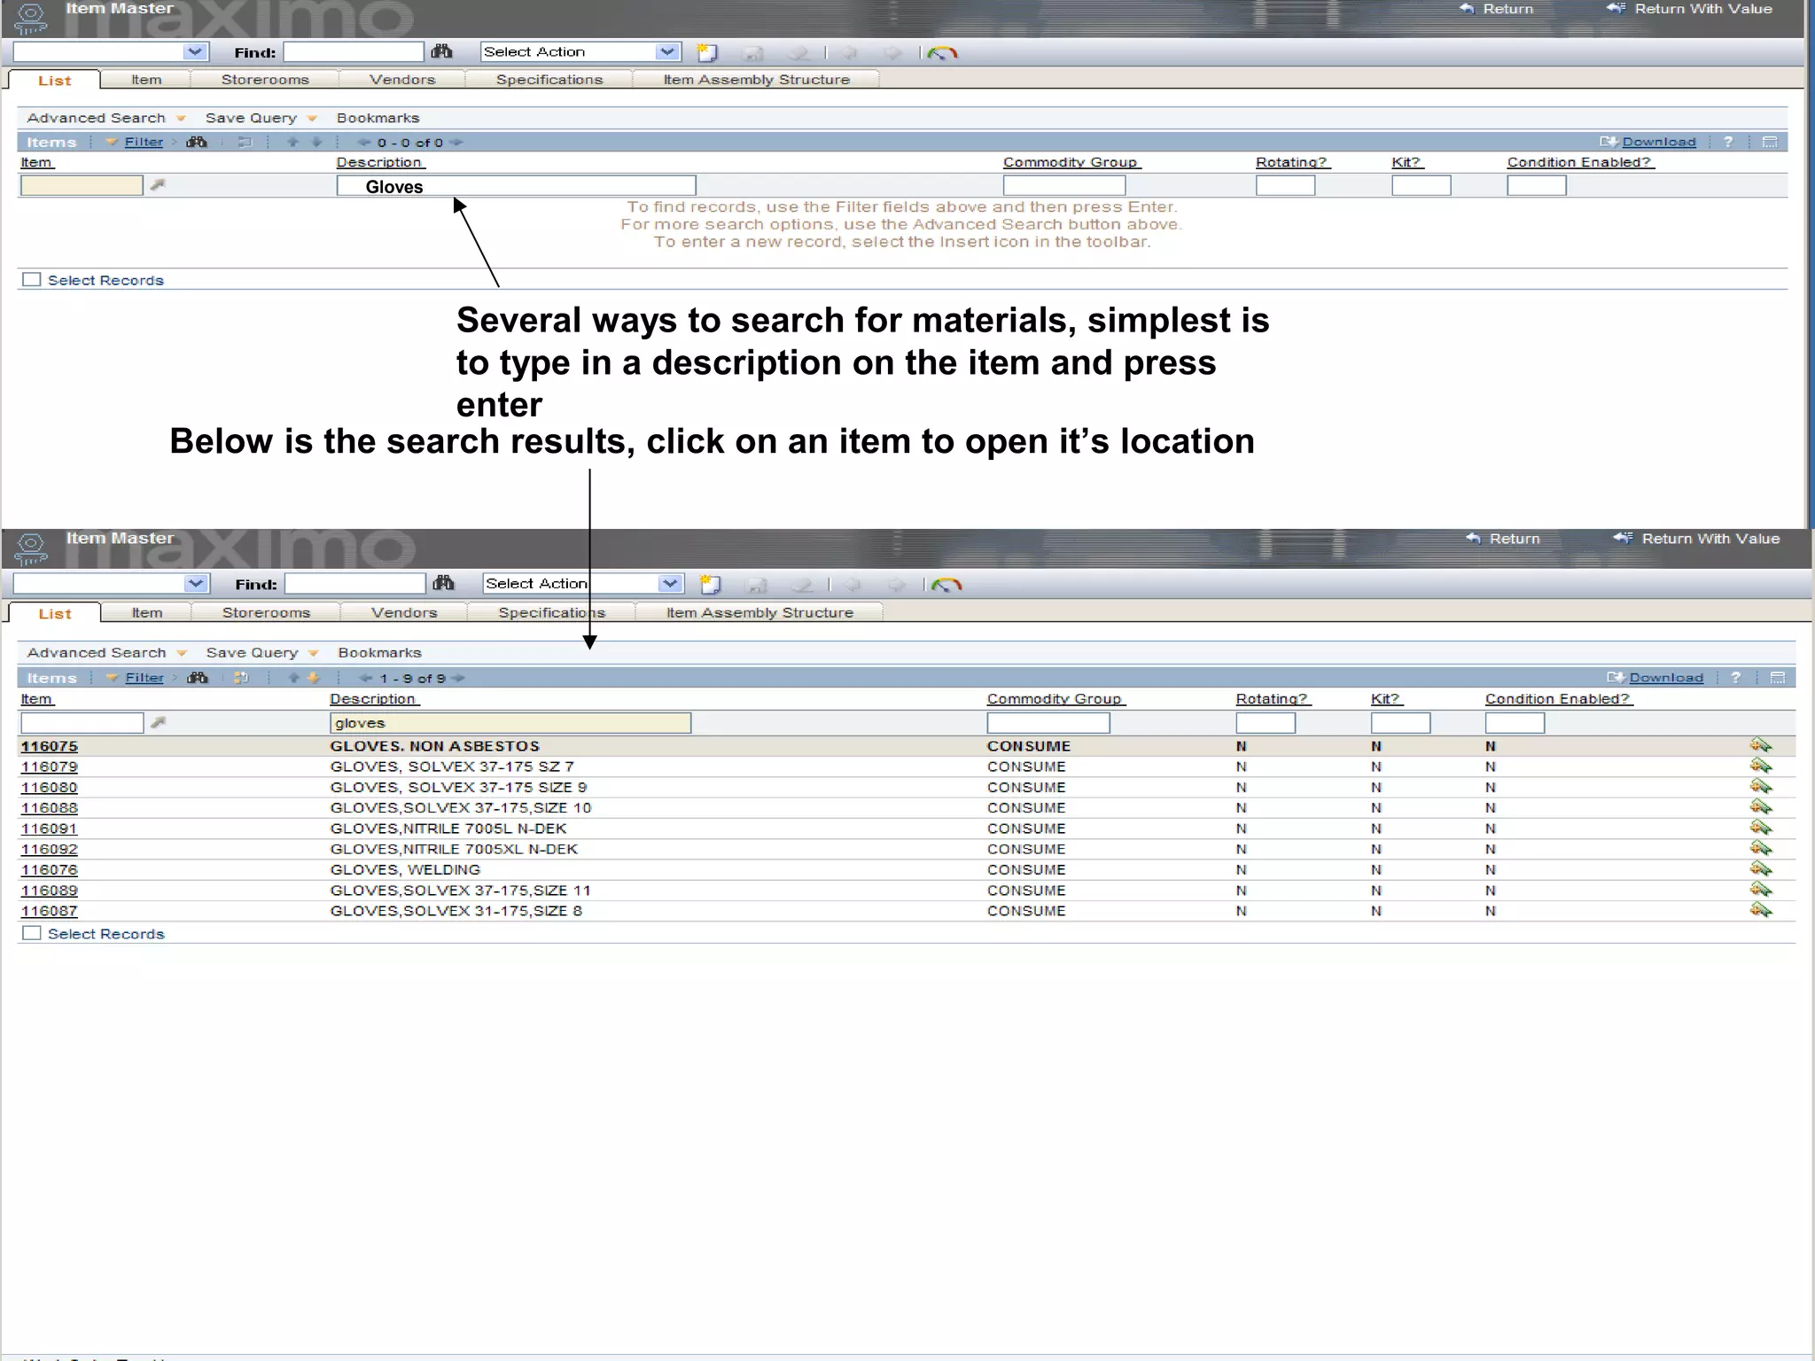Click detail menu icon for item 116075
Screen dimensions: 1815x1361
coord(1760,746)
